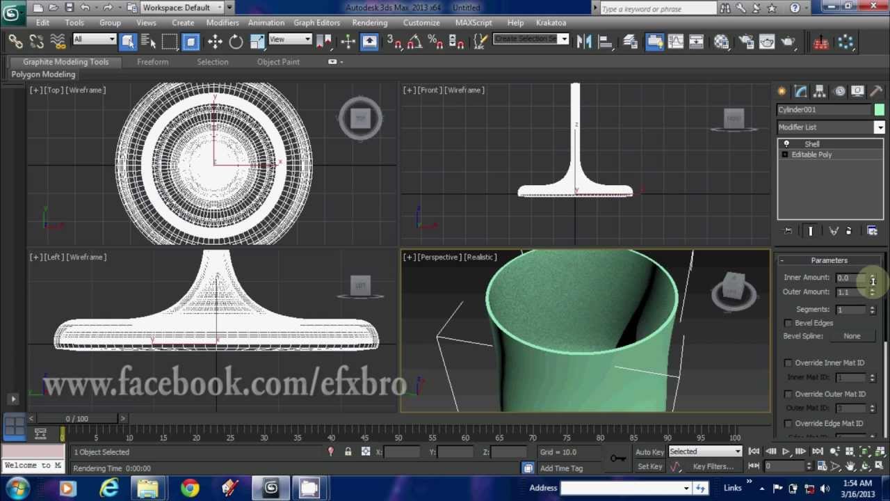Open the Render Setup dialog

point(745,42)
